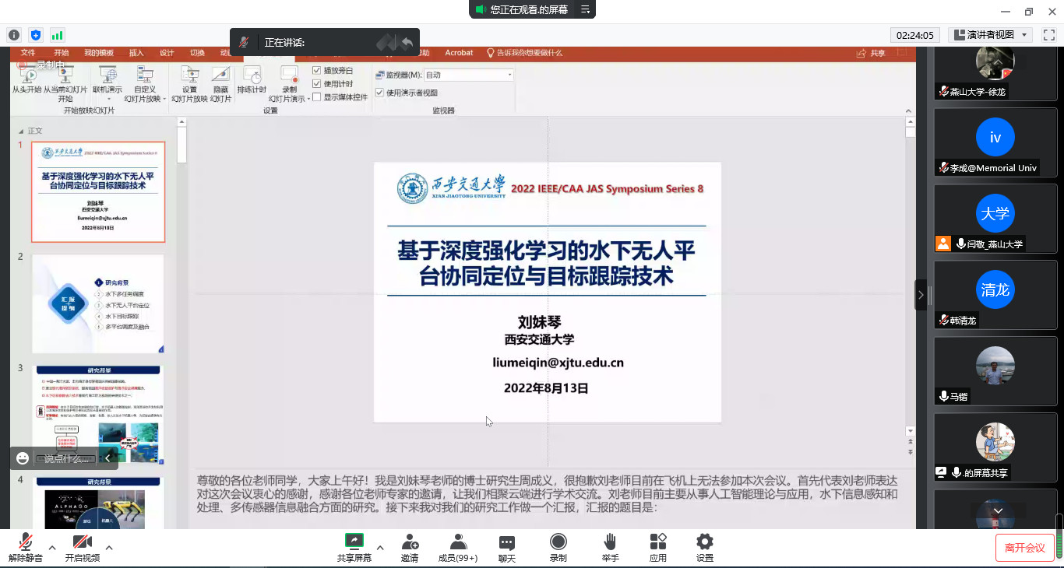This screenshot has height=568, width=1064.
Task: Select slide 2 thumbnail in the panel
Action: 98,303
